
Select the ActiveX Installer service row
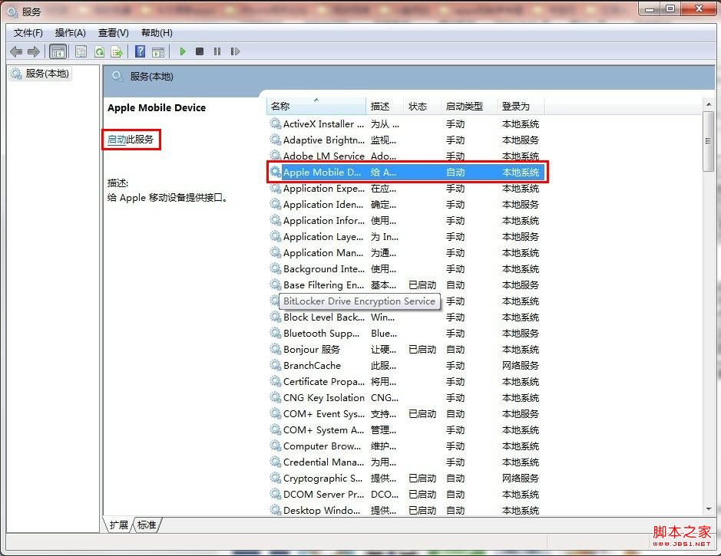point(405,124)
